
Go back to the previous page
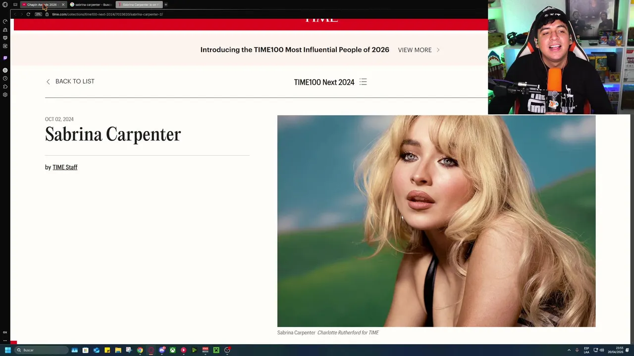(15, 14)
